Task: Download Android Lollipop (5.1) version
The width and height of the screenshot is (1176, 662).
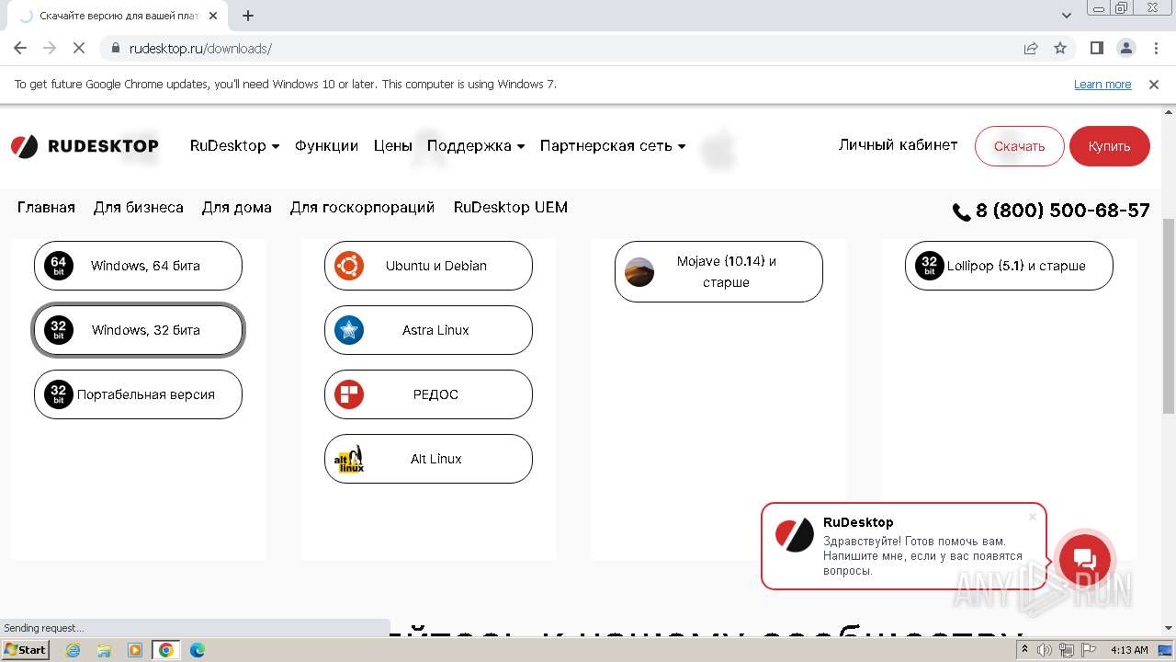Action: [1009, 266]
